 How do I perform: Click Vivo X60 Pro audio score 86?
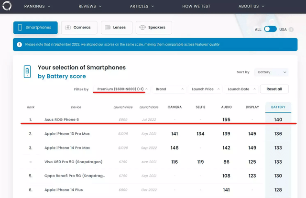tap(226, 162)
